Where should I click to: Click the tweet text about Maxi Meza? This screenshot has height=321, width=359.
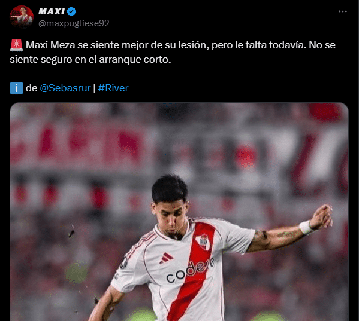pyautogui.click(x=173, y=52)
